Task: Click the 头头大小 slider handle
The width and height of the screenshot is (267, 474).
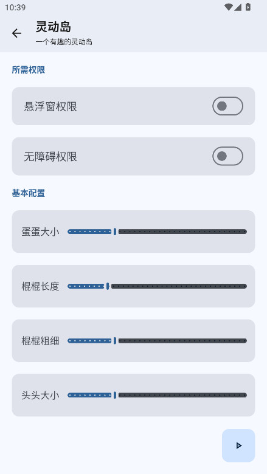Action: tap(115, 395)
